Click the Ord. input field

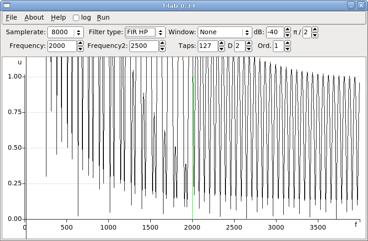279,46
